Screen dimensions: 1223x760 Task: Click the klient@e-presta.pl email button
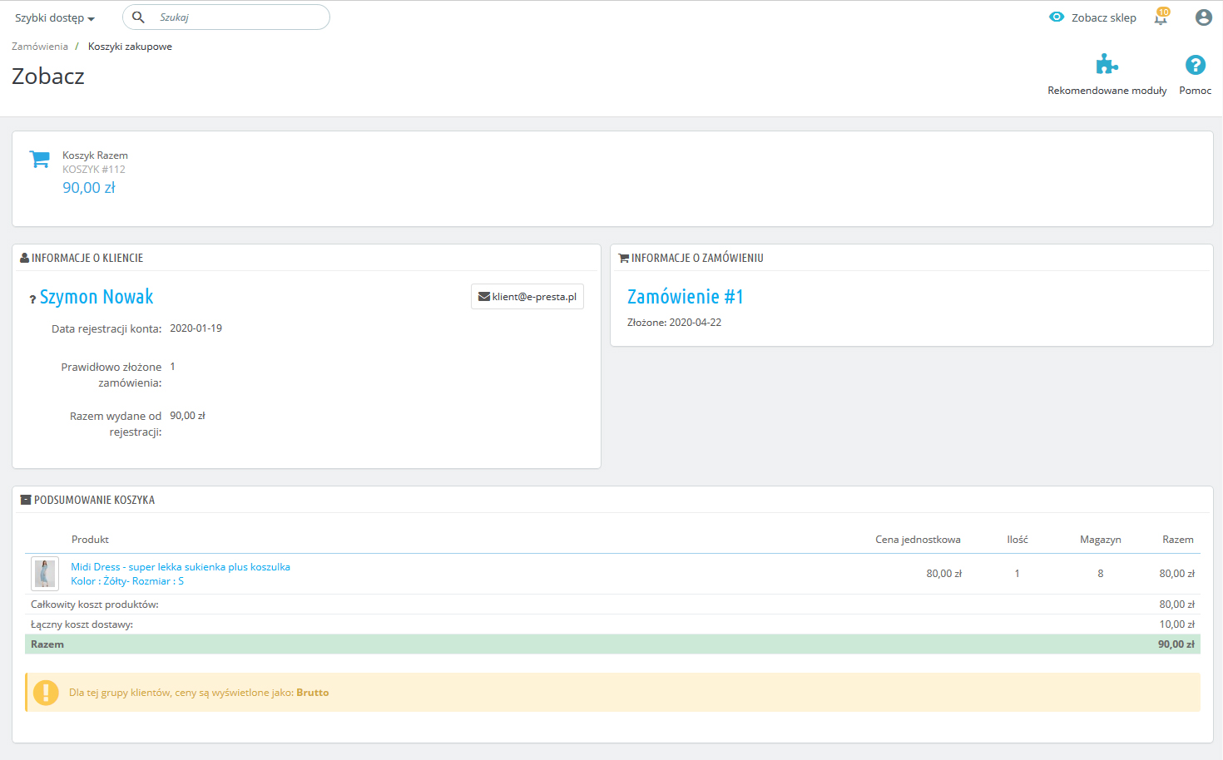[x=527, y=297]
